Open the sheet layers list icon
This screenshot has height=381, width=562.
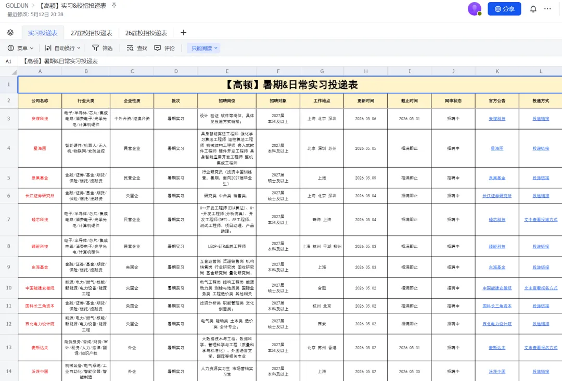[10, 33]
